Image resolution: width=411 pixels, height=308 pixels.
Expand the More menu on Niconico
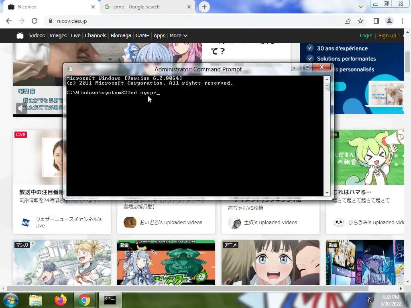[x=178, y=36]
